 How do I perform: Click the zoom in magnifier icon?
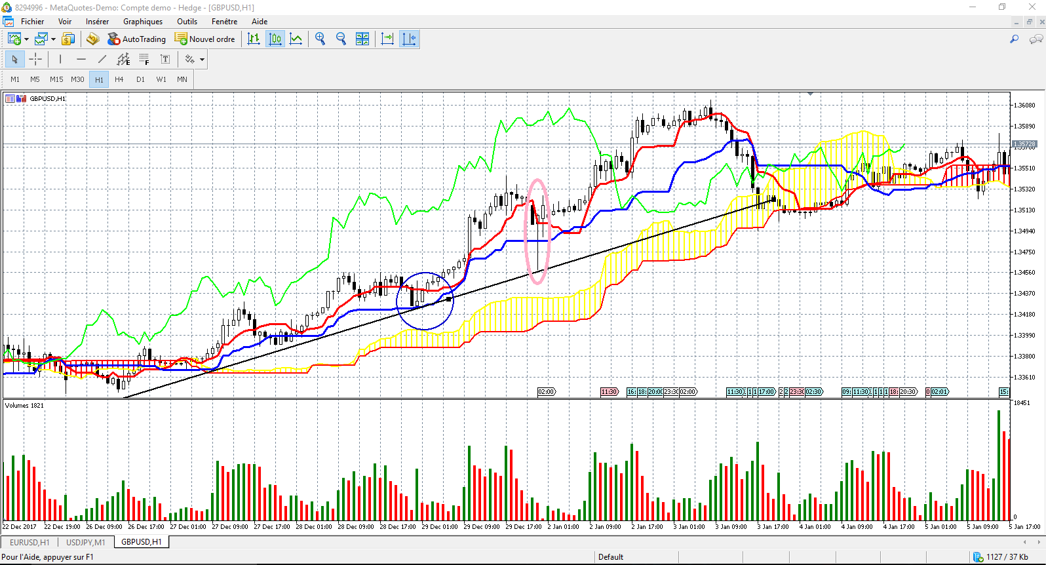(x=320, y=39)
